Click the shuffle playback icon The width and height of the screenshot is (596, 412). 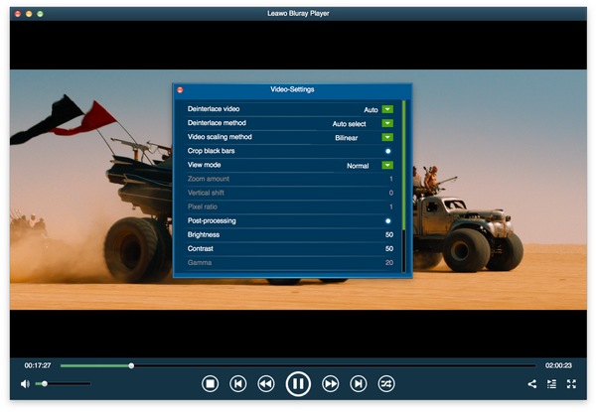tap(387, 383)
